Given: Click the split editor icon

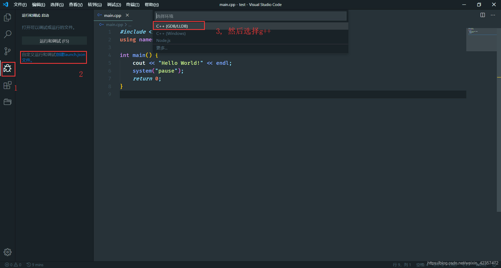Looking at the screenshot, I should point(483,15).
